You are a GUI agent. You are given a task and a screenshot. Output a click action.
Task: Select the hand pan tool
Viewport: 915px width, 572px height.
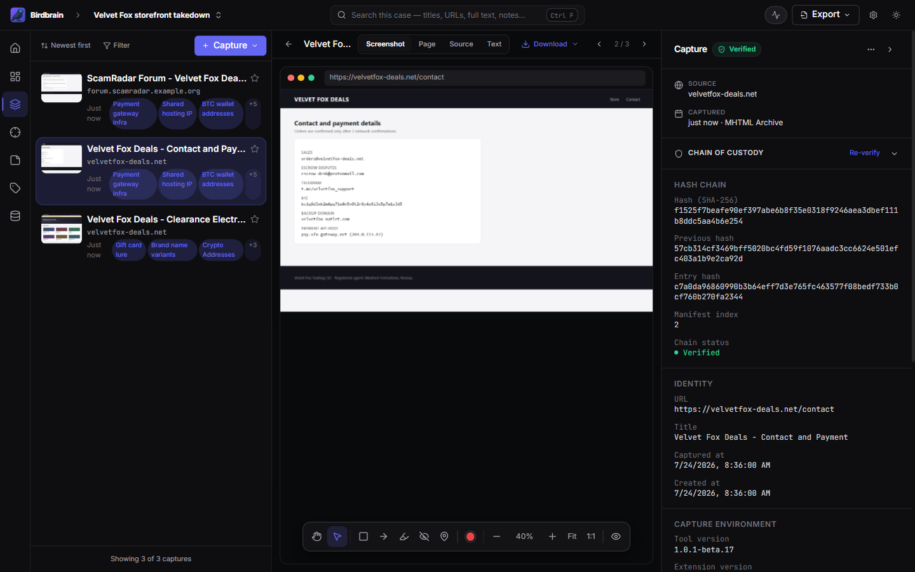coord(316,536)
